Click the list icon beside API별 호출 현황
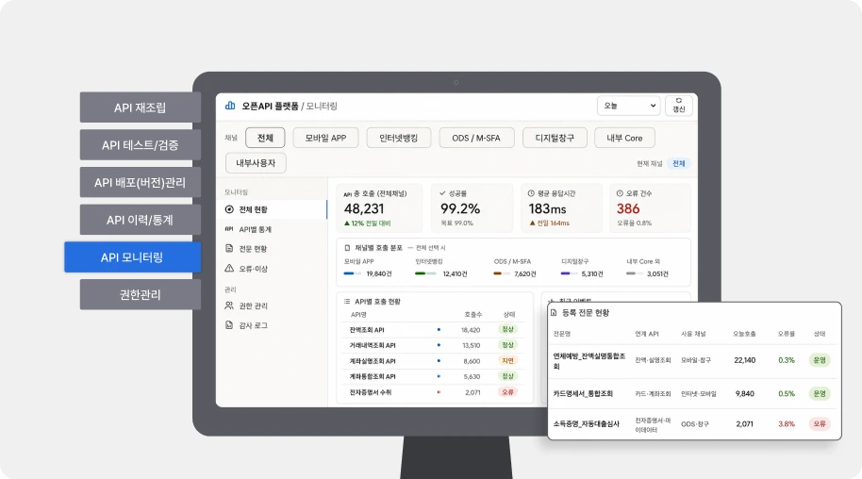 click(x=347, y=302)
